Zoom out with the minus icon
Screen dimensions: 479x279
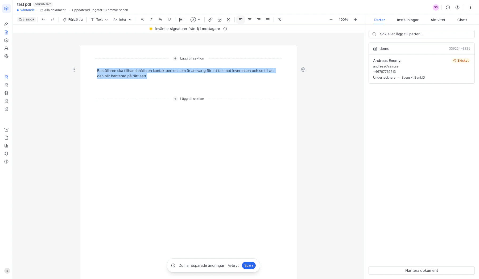[x=331, y=20]
